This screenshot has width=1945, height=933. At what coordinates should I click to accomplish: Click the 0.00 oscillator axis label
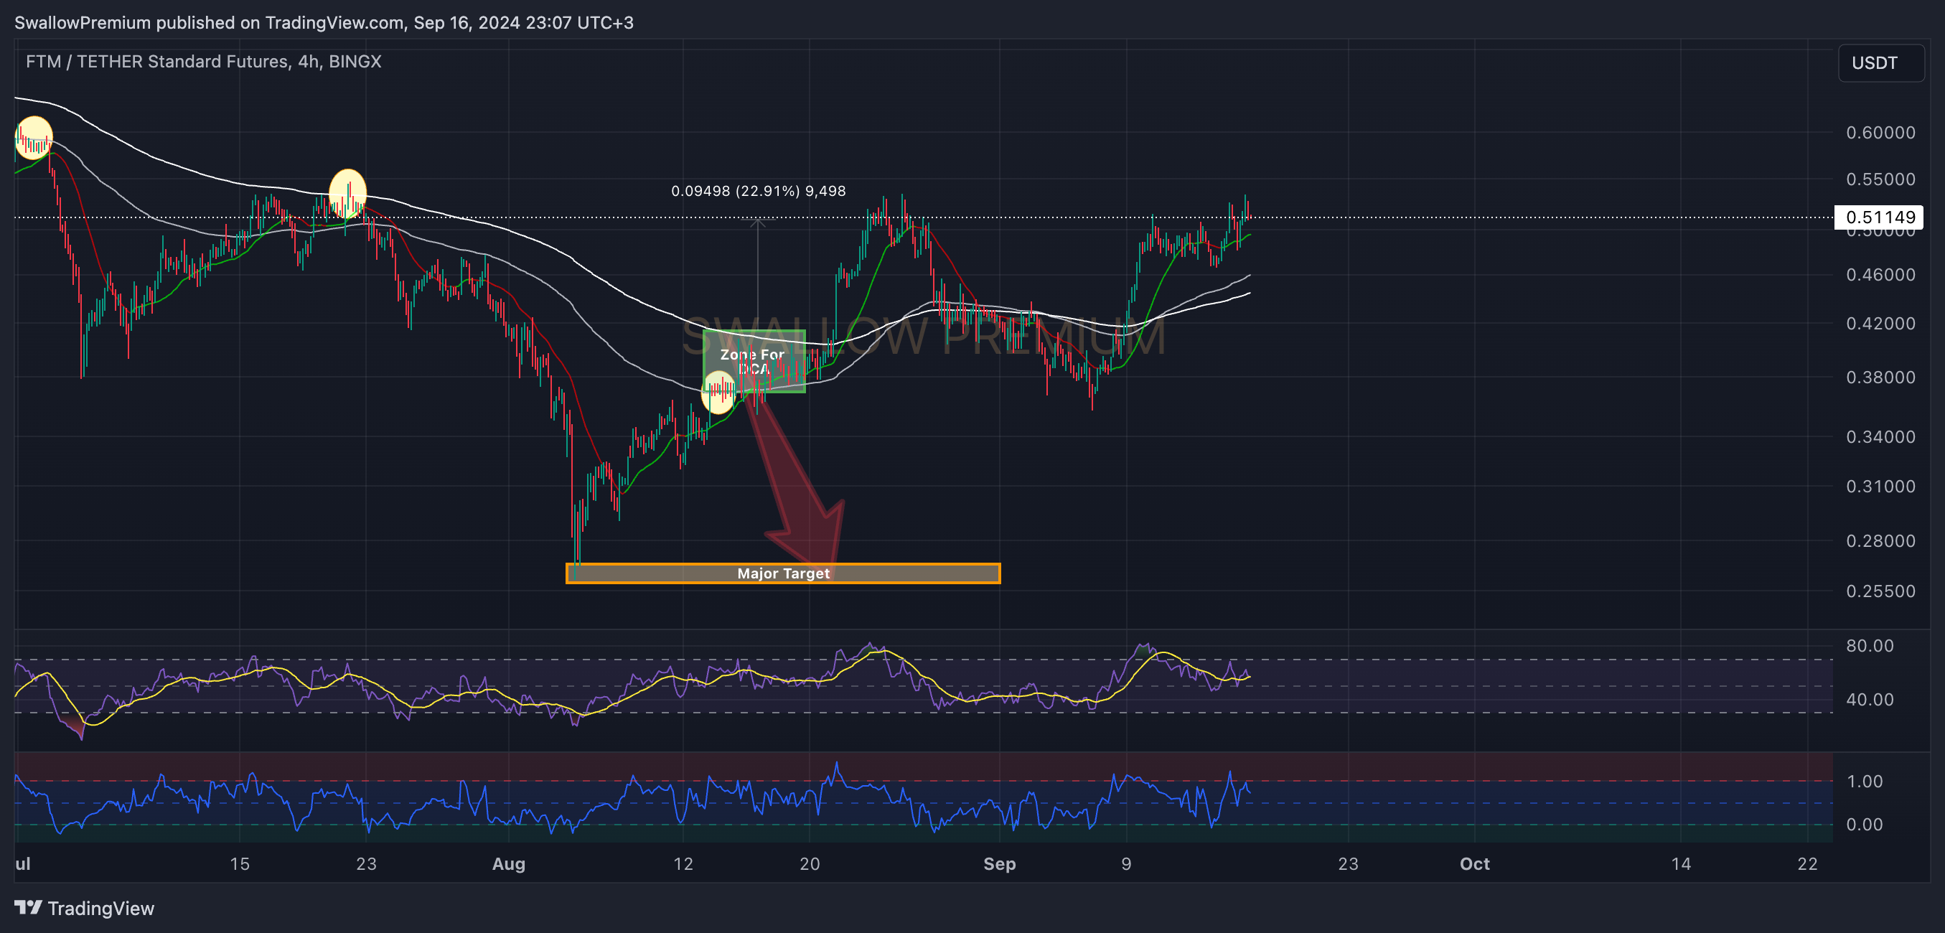tap(1864, 825)
